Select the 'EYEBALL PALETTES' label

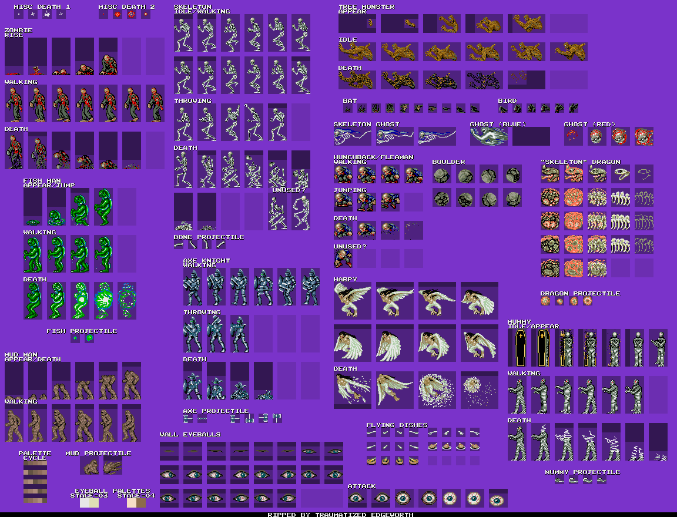click(113, 491)
